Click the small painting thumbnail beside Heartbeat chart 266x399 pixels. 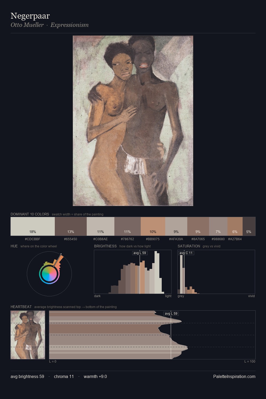[28, 335]
